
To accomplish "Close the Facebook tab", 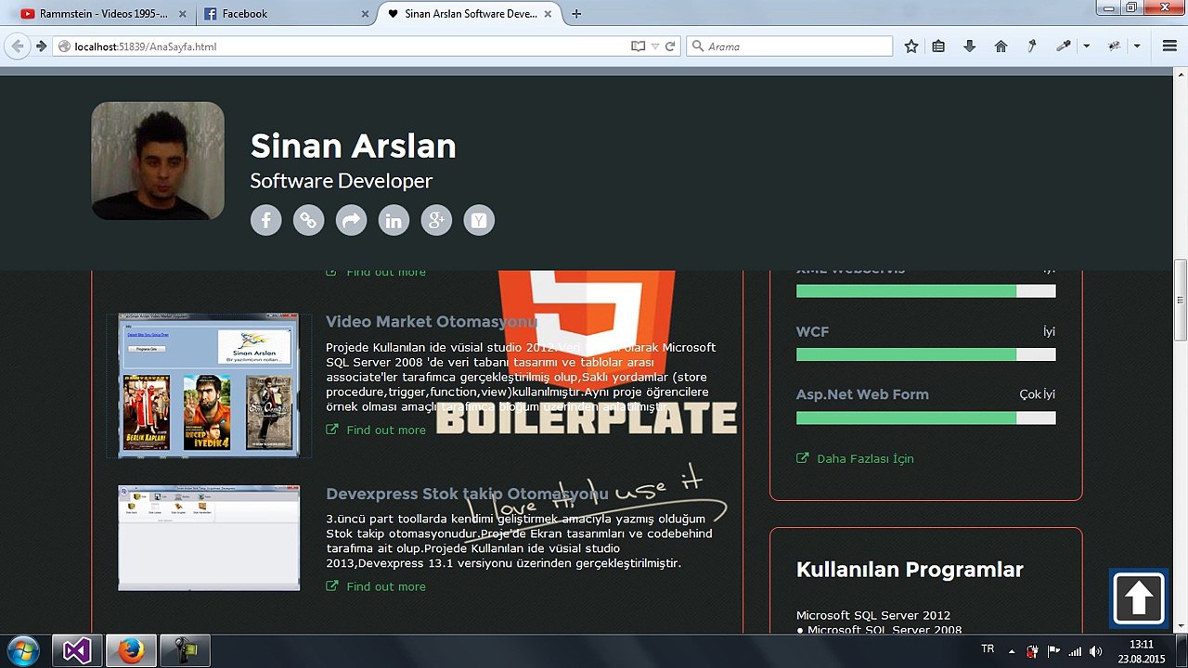I will coord(365,14).
